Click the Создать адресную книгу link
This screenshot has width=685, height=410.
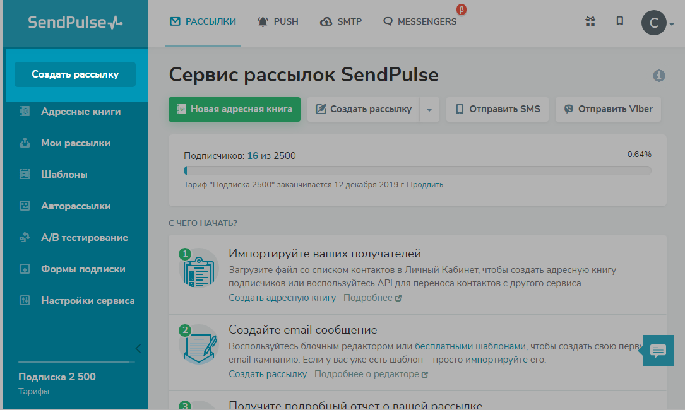point(282,298)
